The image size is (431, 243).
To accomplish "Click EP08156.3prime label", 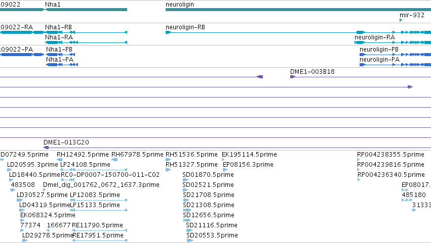I will tap(248, 165).
